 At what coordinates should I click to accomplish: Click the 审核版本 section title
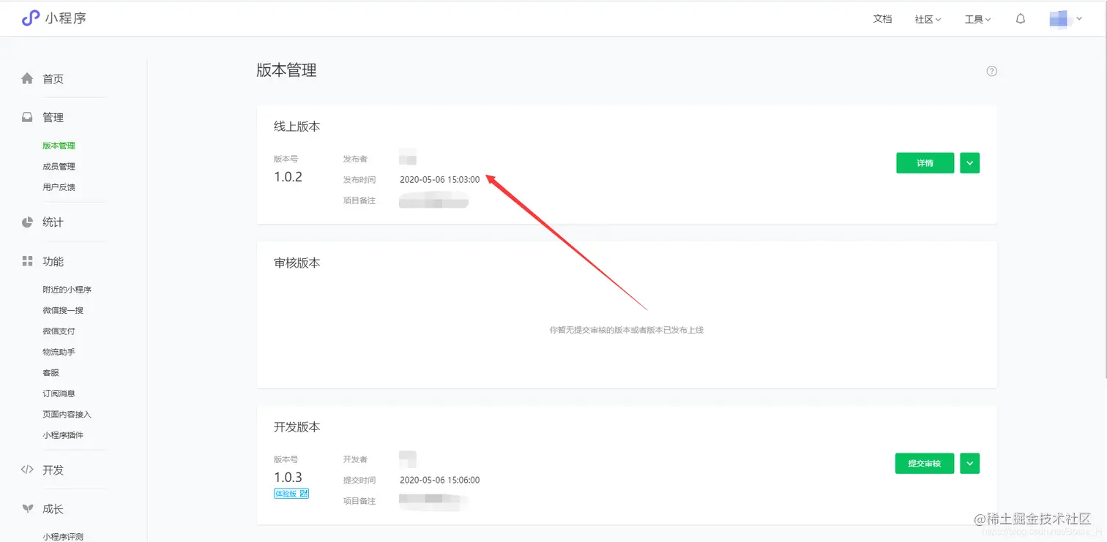tap(297, 263)
